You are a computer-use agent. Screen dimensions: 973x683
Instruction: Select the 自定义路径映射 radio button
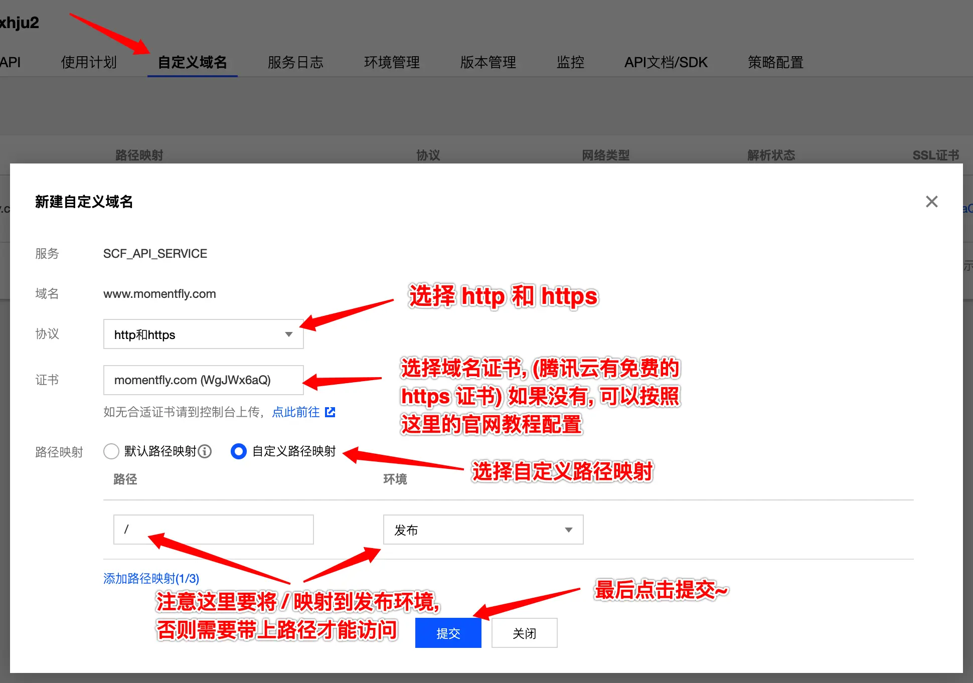point(239,451)
